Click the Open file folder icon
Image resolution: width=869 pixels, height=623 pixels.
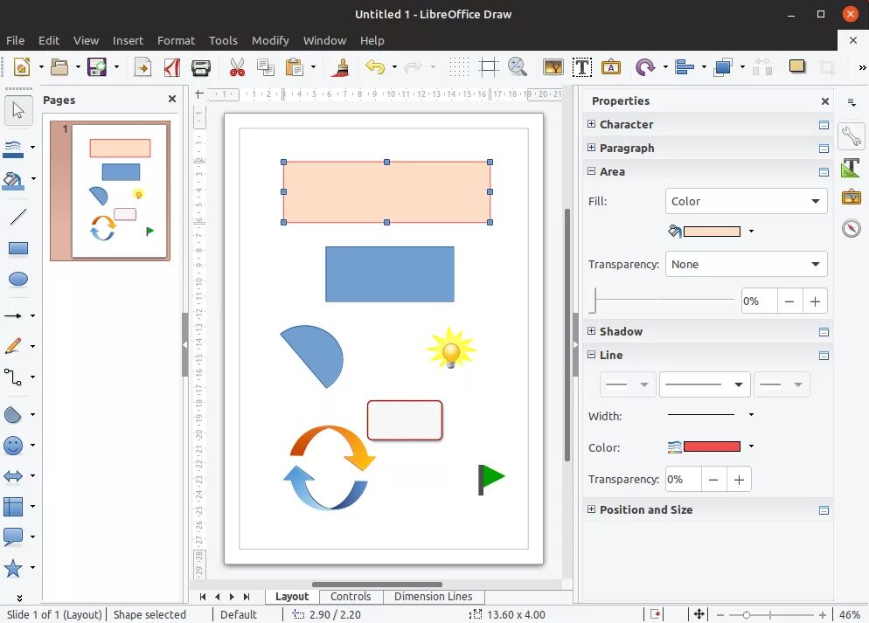pyautogui.click(x=59, y=67)
